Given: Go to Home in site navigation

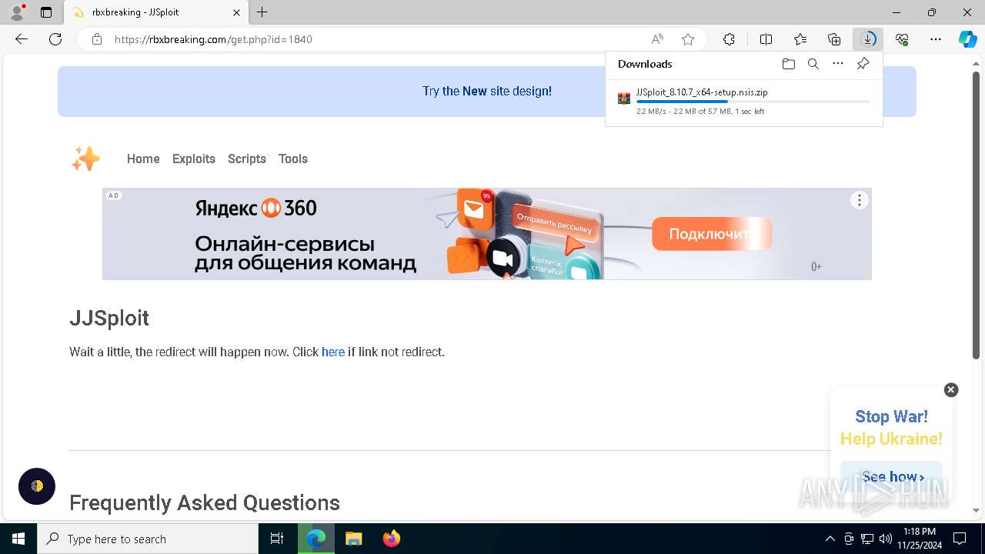Looking at the screenshot, I should point(143,159).
